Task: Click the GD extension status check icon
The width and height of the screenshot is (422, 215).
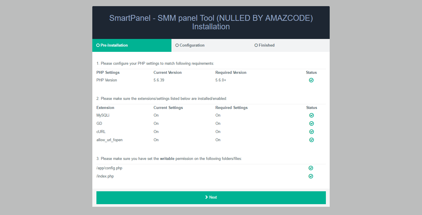Action: click(x=312, y=124)
